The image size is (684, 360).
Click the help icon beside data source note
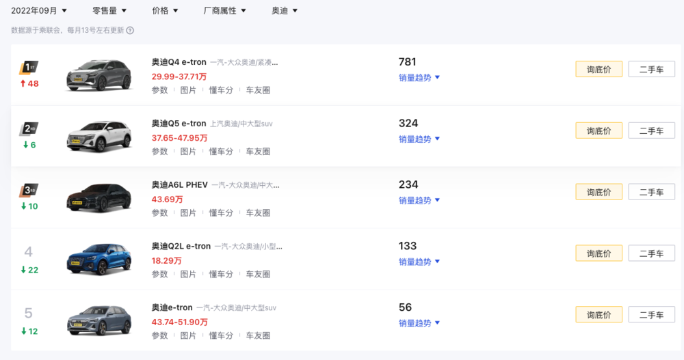[130, 31]
